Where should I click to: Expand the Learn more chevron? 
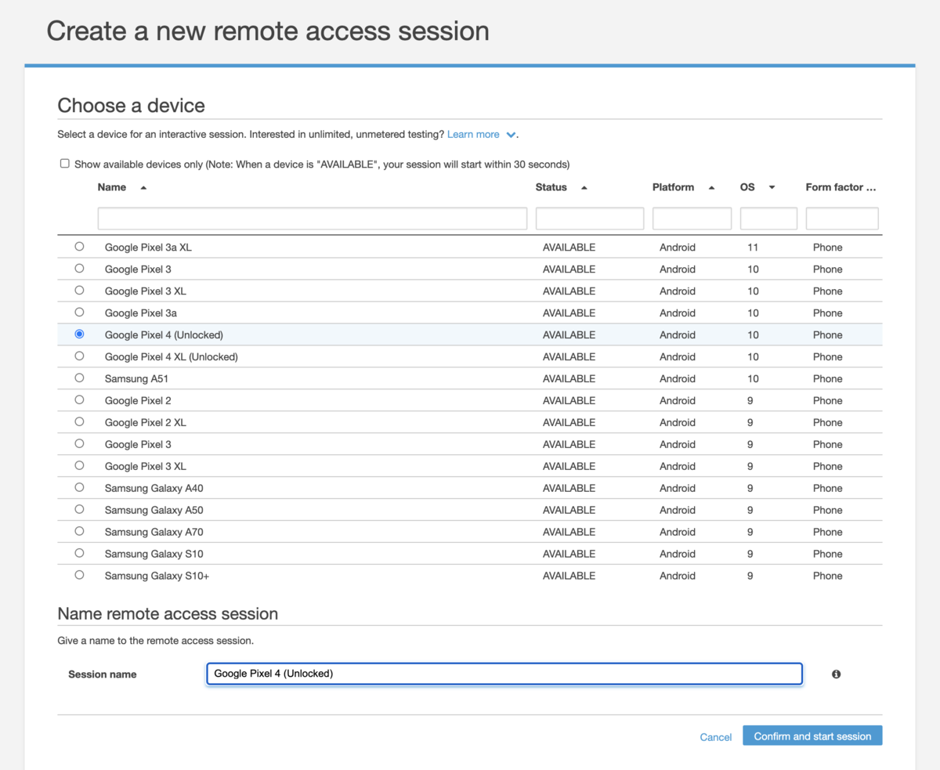[x=511, y=136]
